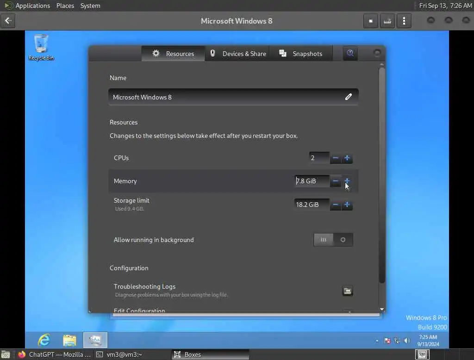Click the Windows volume speaker icon

click(407, 341)
